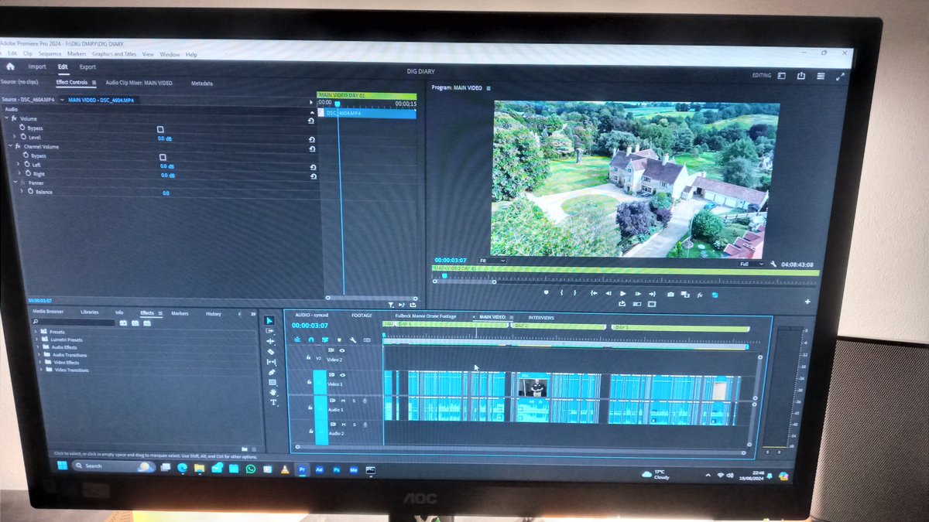Open the button editor plus icon
Viewport: 929px width, 522px height.
click(807, 302)
